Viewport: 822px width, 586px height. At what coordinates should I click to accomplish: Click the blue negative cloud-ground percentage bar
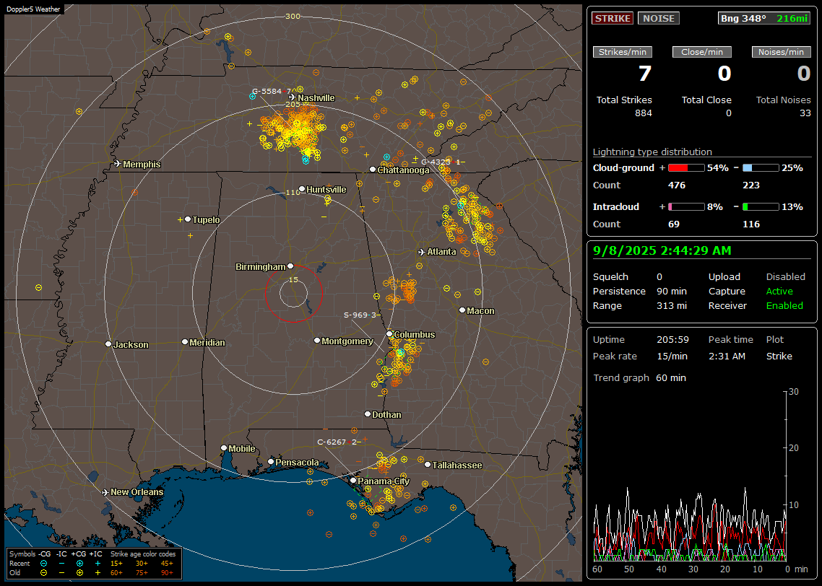pyautogui.click(x=761, y=168)
